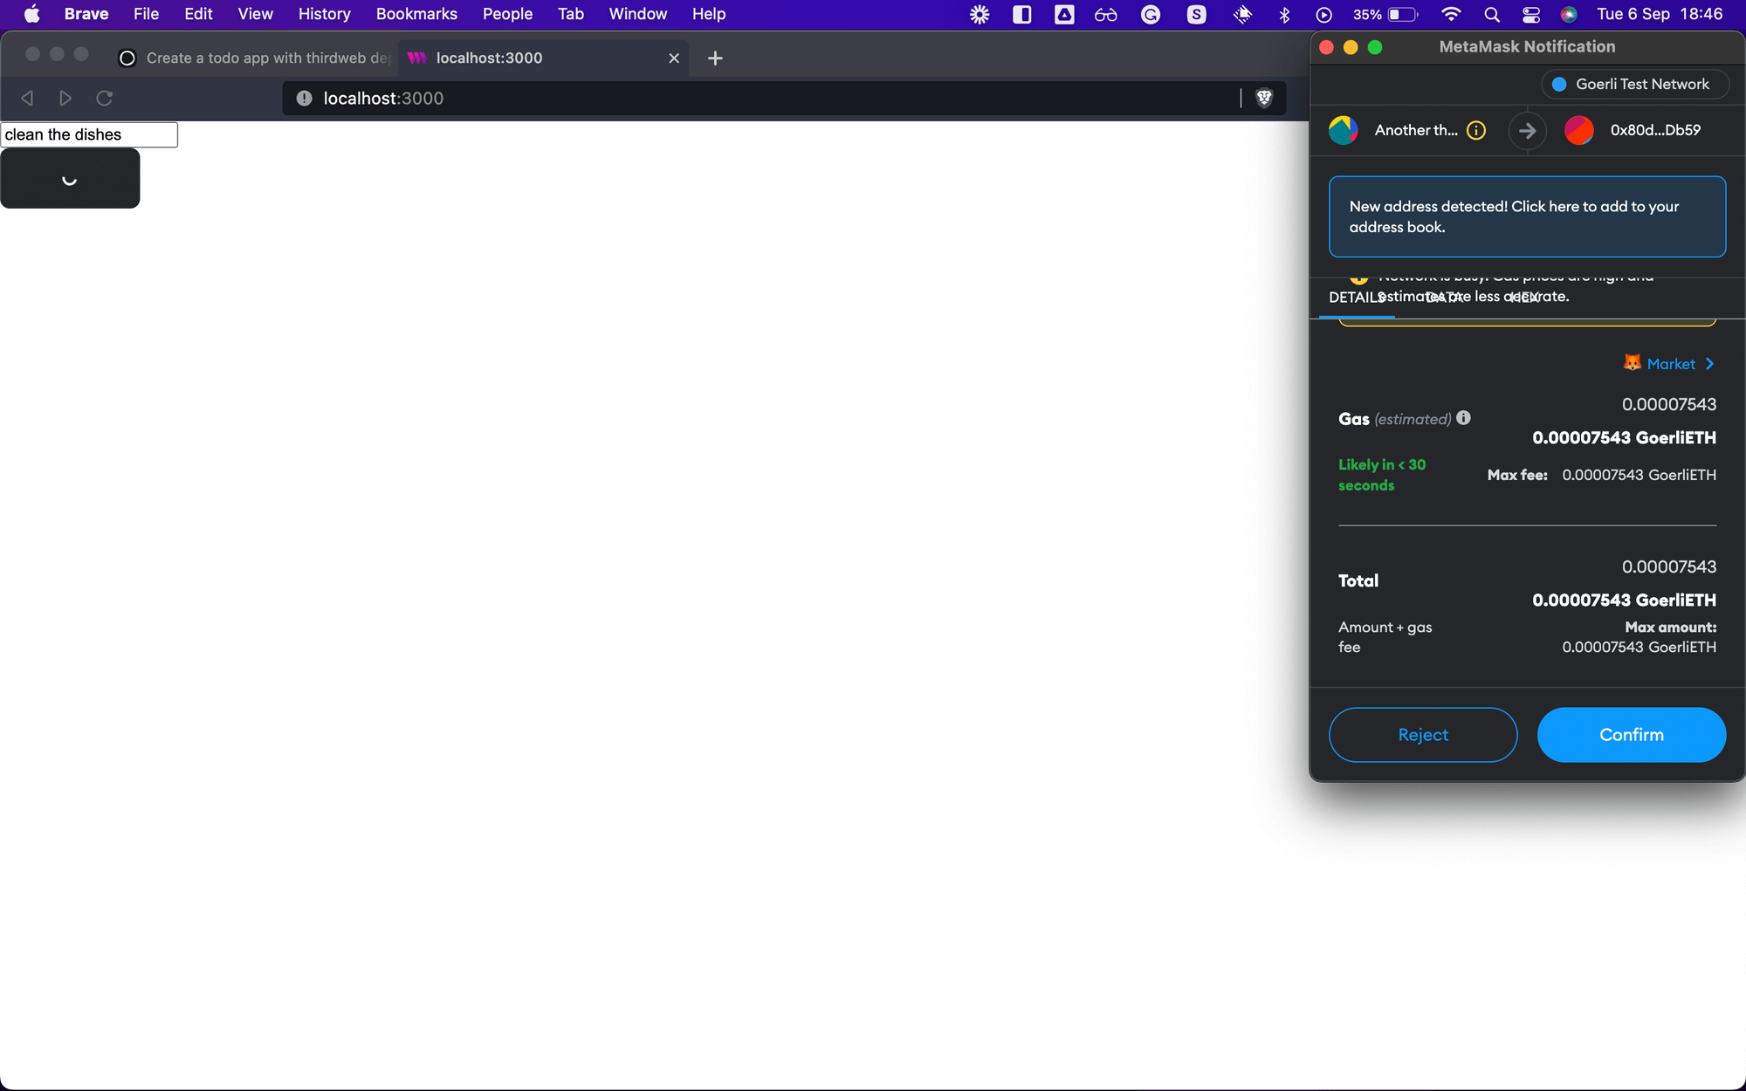1746x1091 pixels.
Task: Click the not-secure site info icon
Action: tap(304, 98)
